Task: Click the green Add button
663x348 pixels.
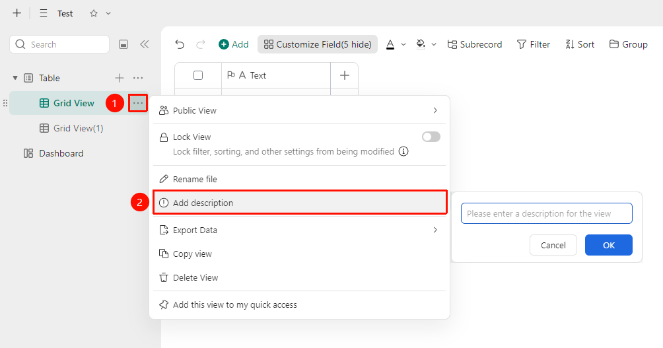Action: (x=233, y=44)
